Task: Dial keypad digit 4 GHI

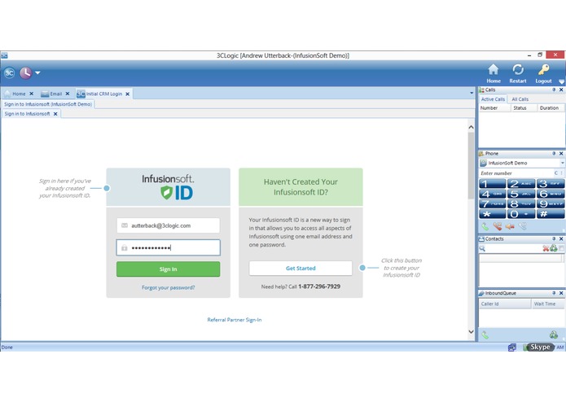Action: tap(493, 194)
